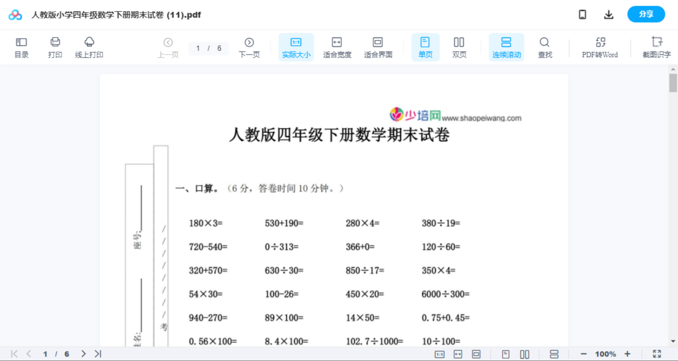Jump to first page using skip-to-start arrow
678x361 pixels.
14,354
